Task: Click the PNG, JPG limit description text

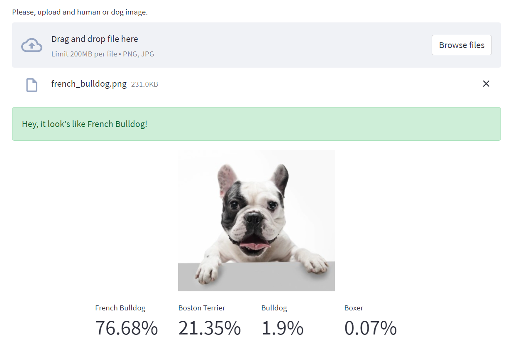Action: click(103, 54)
